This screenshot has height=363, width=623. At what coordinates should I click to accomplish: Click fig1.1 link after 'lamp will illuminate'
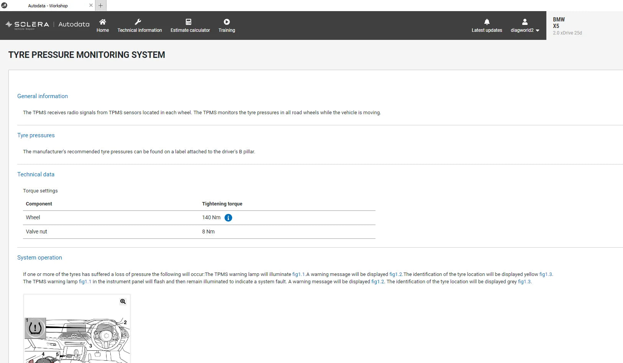[298, 274]
